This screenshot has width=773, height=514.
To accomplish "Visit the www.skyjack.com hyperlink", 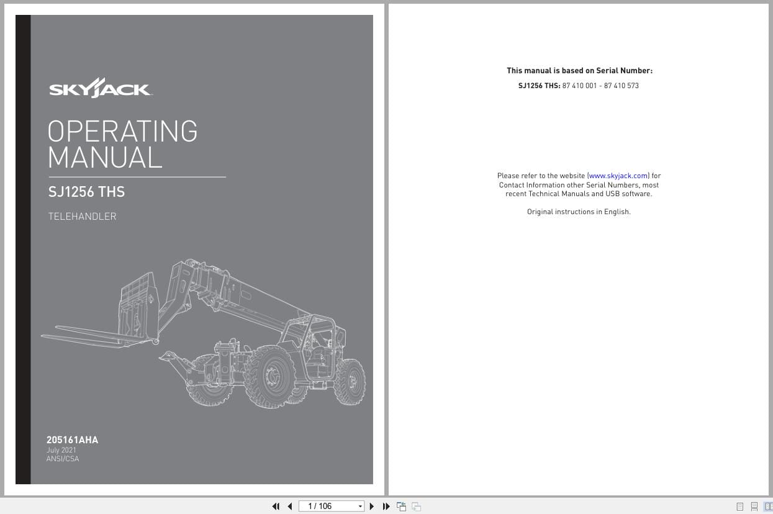I will click(x=618, y=176).
